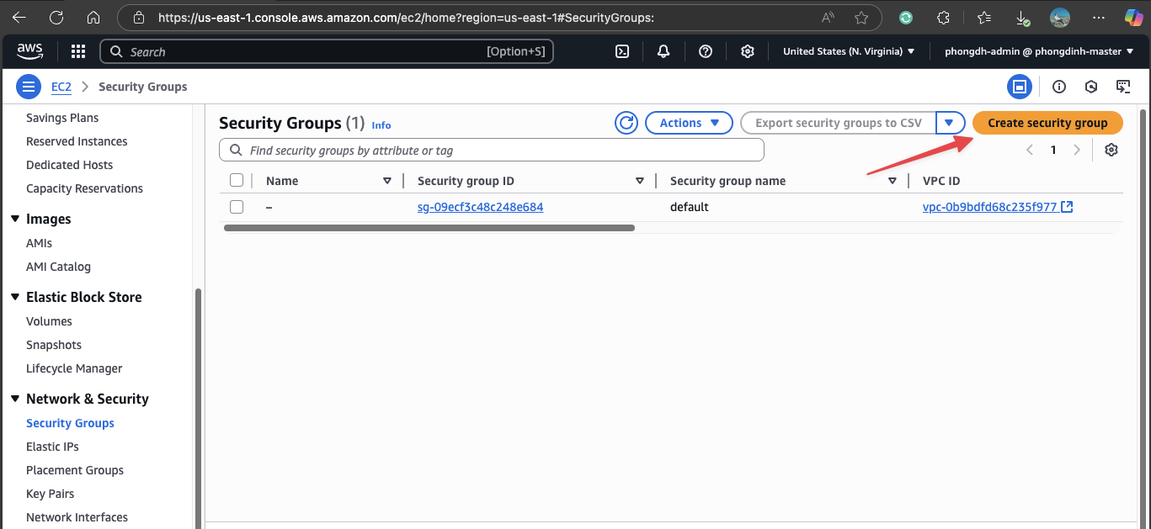Click the blue split panel layout icon

[1020, 87]
